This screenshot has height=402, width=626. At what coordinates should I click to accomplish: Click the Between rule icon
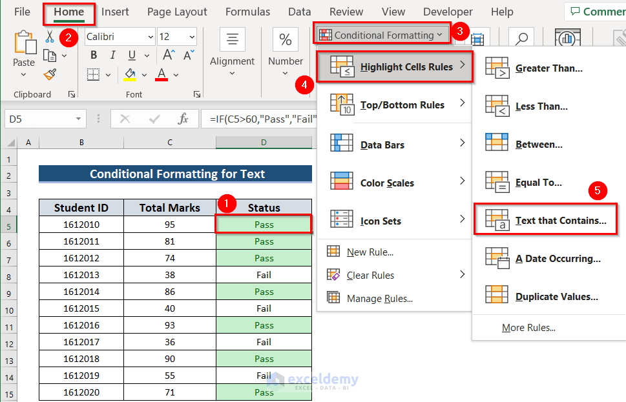pyautogui.click(x=497, y=143)
